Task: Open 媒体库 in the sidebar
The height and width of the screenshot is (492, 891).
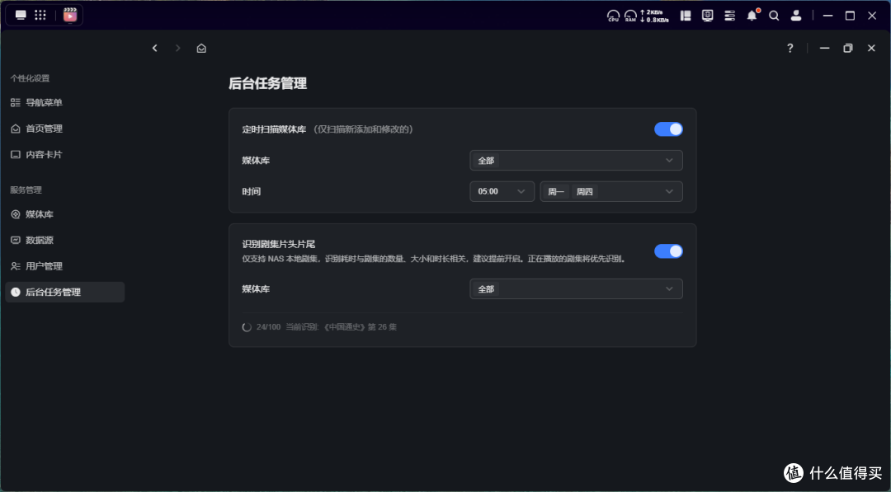Action: [65, 214]
